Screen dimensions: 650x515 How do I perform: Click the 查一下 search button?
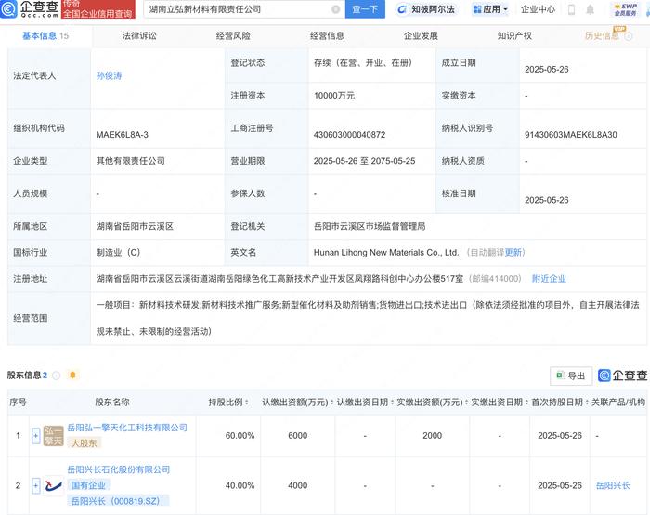pos(365,9)
